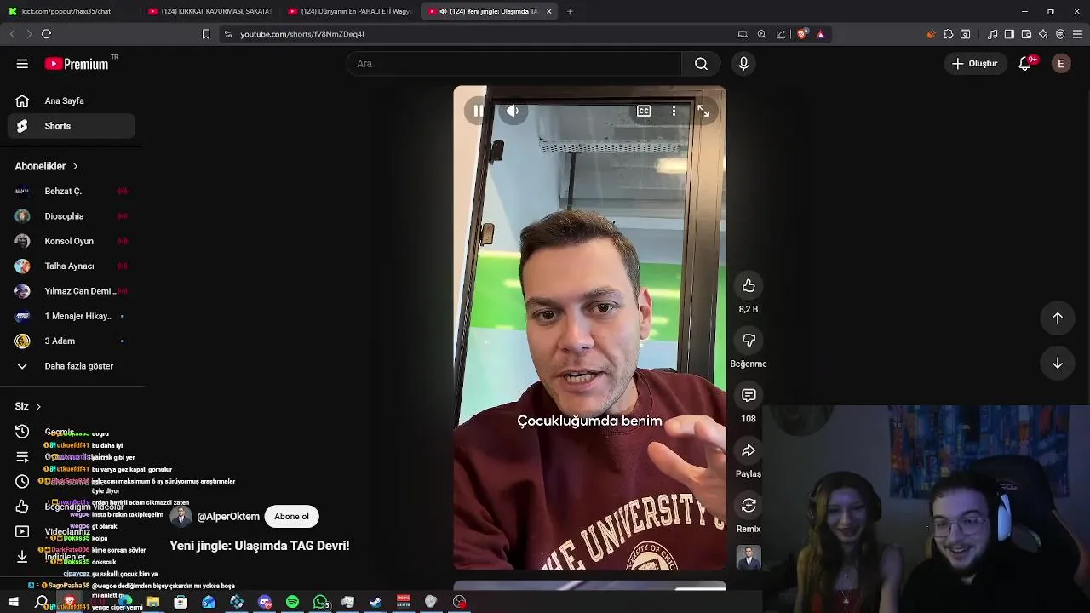Open File Explorer from the taskbar
This screenshot has width=1090, height=613.
(153, 602)
